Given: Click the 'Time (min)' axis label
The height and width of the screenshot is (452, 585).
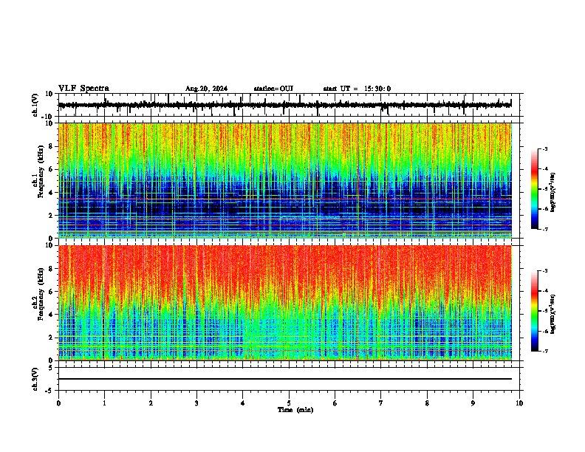Looking at the screenshot, I should (295, 410).
